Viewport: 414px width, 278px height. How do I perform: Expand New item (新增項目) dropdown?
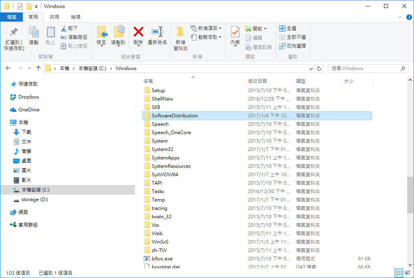point(220,28)
